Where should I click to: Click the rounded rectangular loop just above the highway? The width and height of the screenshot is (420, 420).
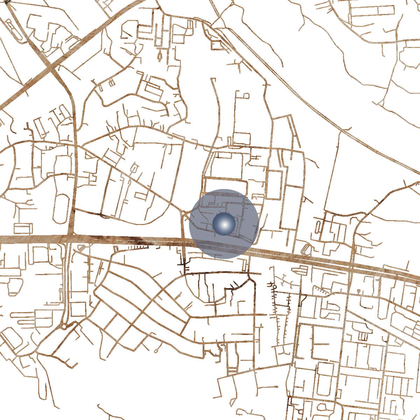pyautogui.click(x=306, y=249)
